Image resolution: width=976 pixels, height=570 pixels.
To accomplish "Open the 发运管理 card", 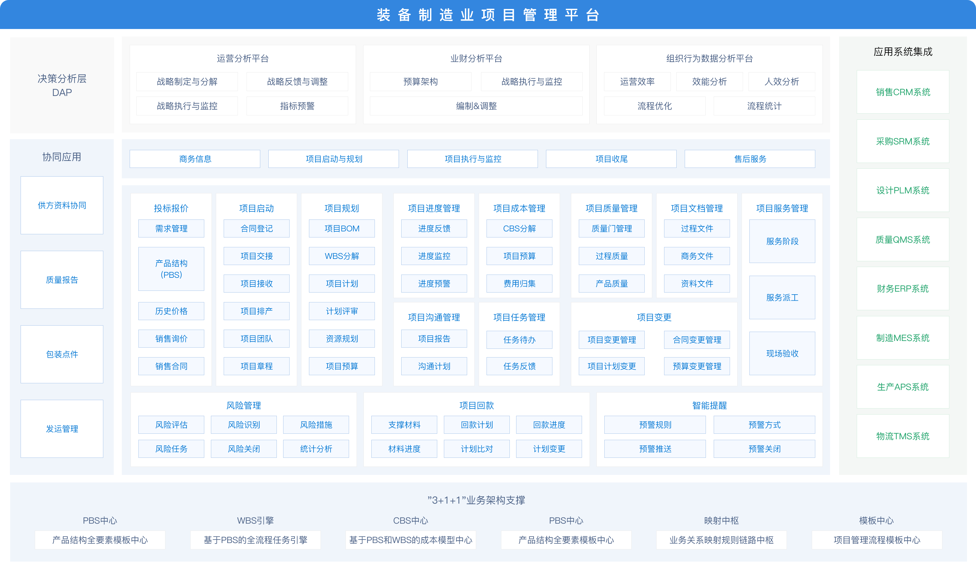I will (62, 429).
